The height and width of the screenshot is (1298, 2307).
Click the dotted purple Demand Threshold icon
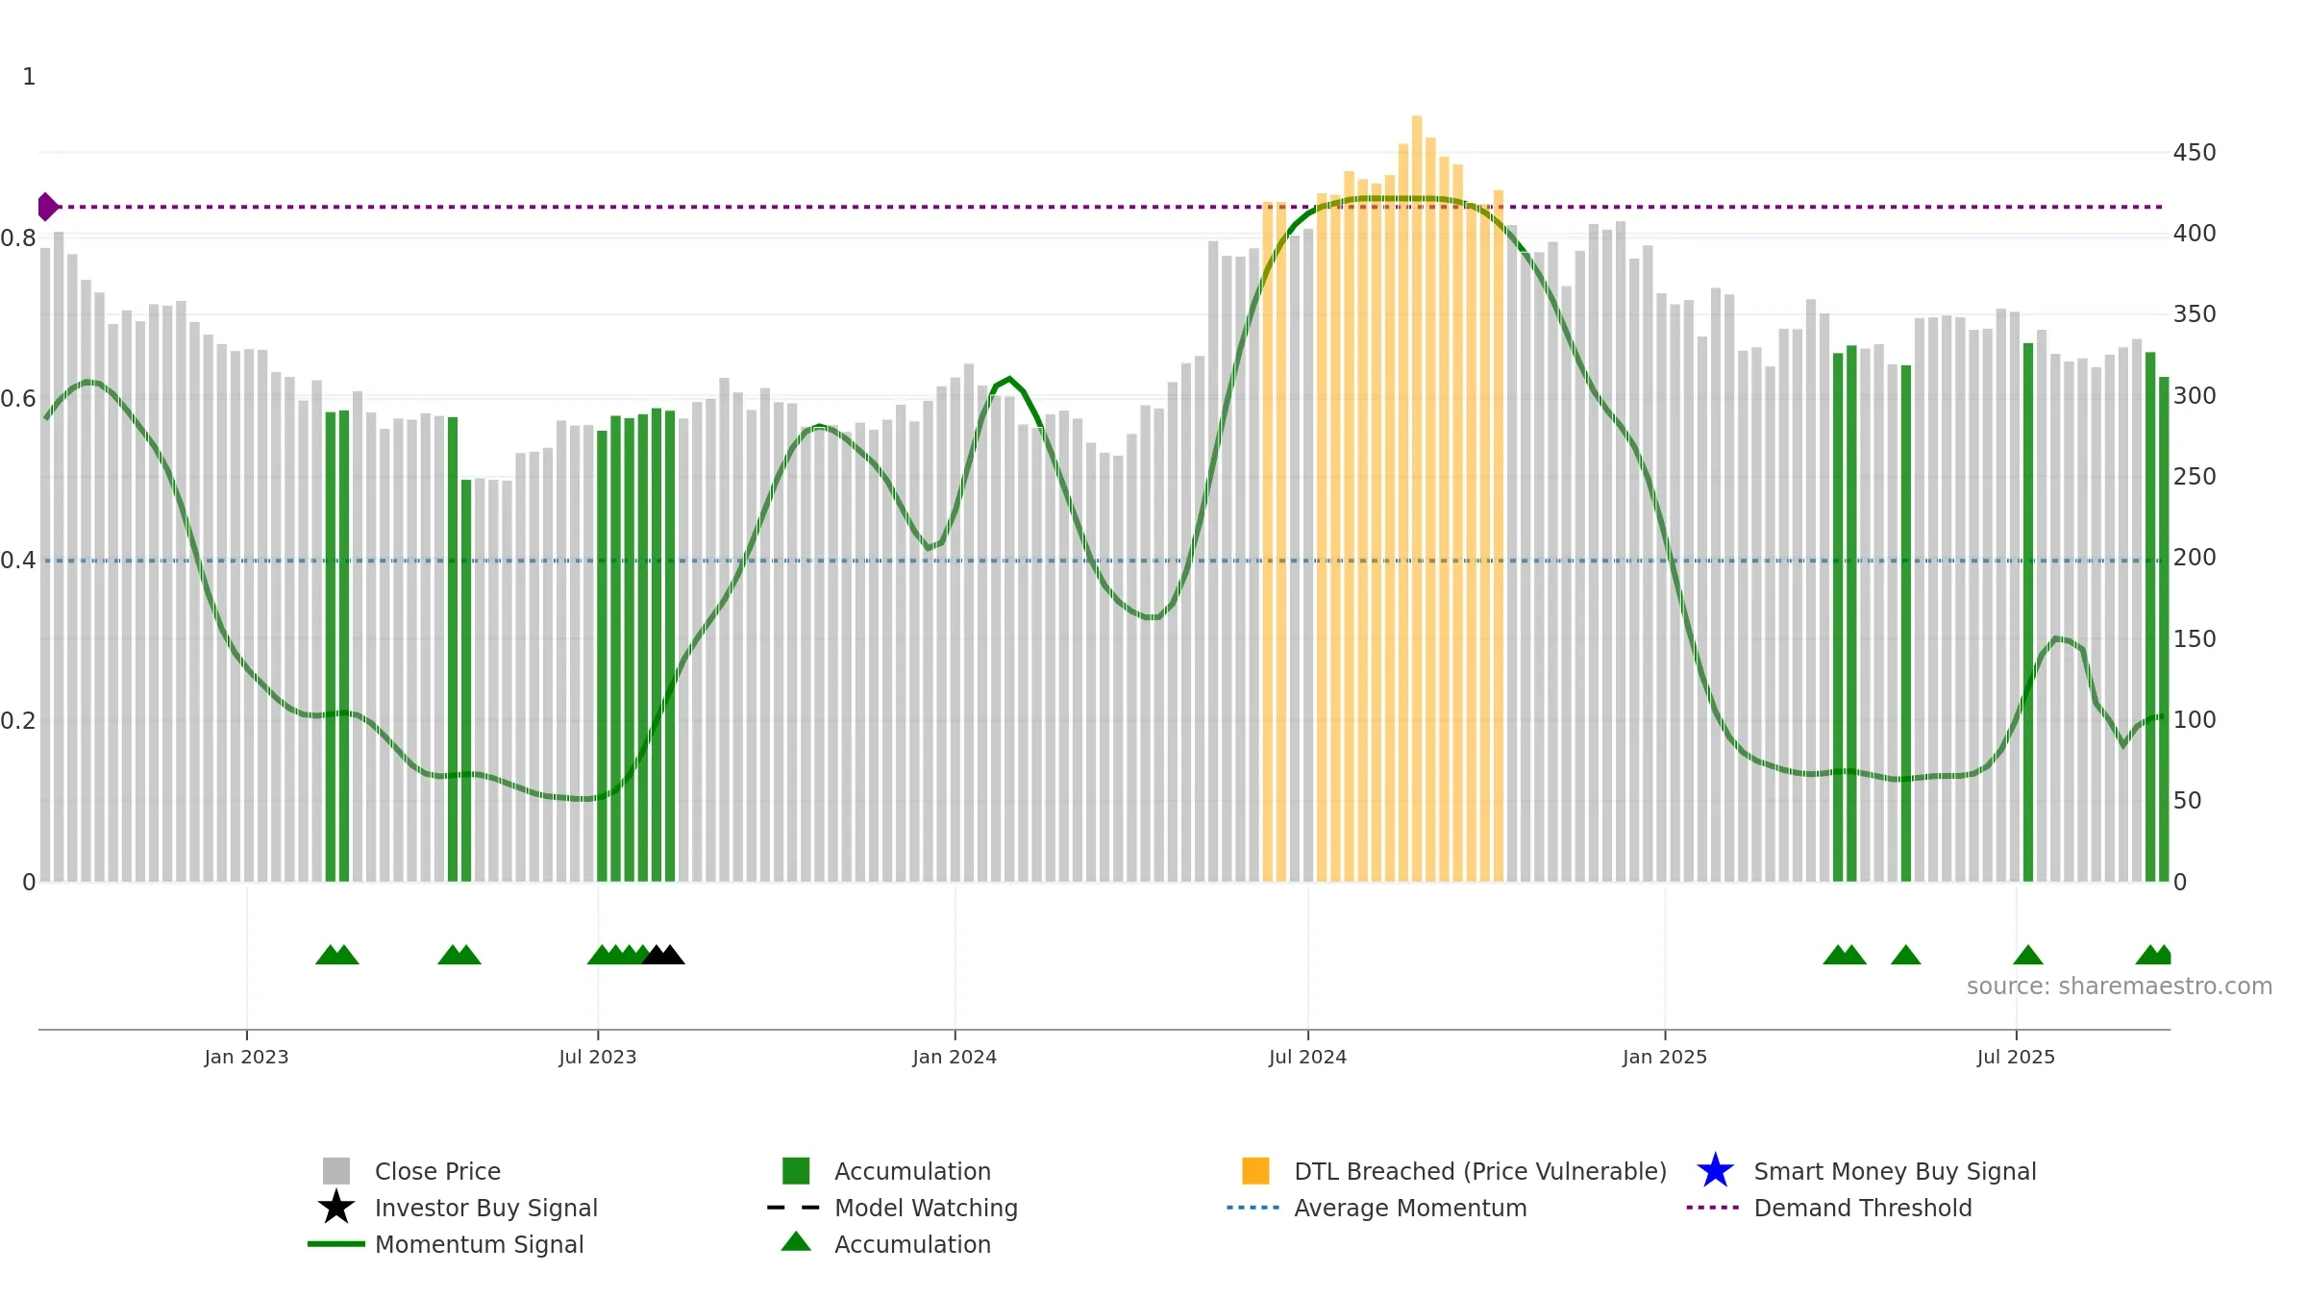tap(1712, 1208)
